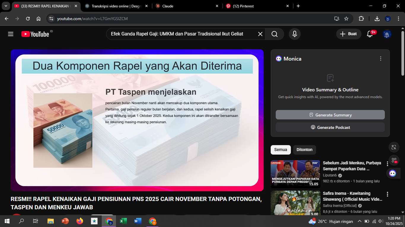405x227 pixels.
Task: Open Excel from the taskbar
Action: [x=123, y=221]
